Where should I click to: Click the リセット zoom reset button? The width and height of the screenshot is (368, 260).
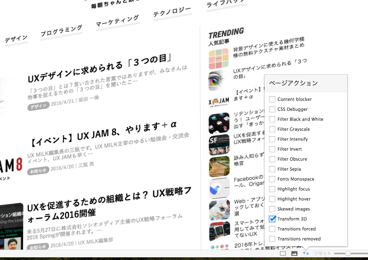click(x=322, y=253)
